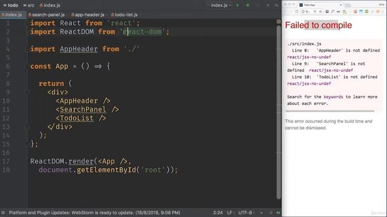
Task: Click the debug bug icon in WebStorm toolbar
Action: pyautogui.click(x=248, y=5)
